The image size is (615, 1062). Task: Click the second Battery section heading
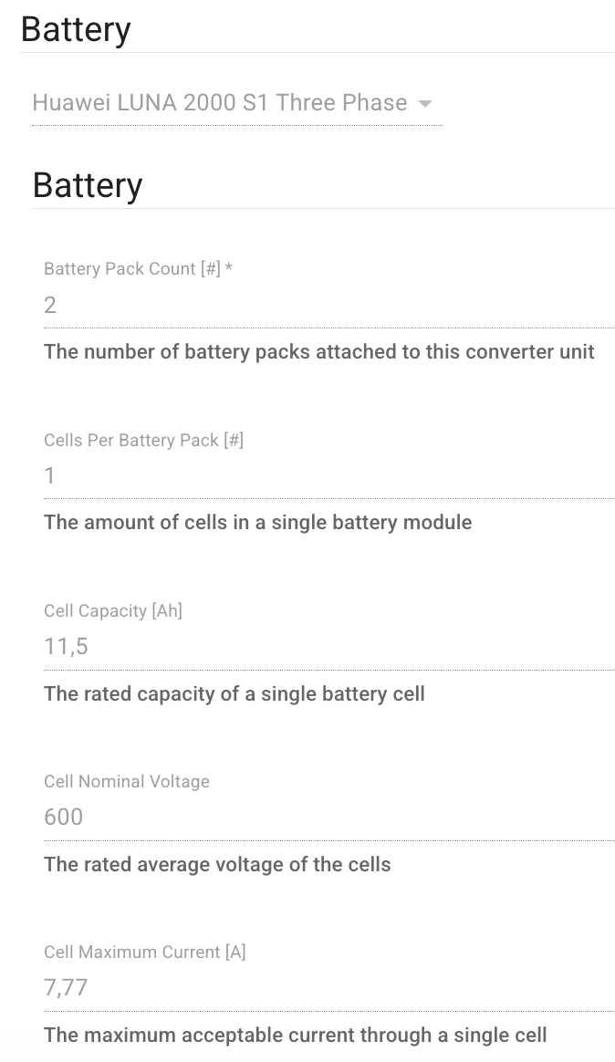[x=88, y=185]
